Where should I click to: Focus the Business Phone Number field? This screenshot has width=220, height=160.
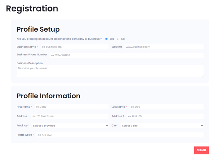tap(127, 55)
